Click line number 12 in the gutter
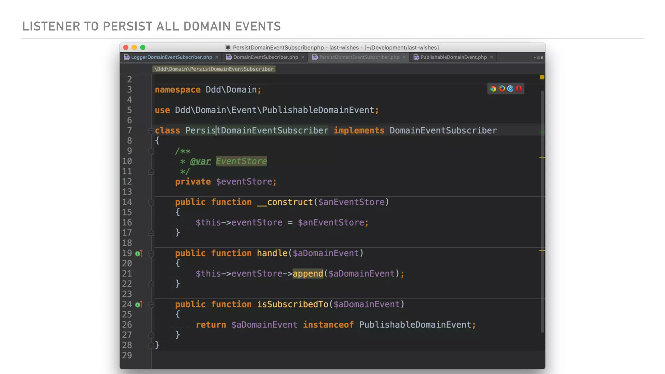The image size is (665, 374). pos(127,181)
